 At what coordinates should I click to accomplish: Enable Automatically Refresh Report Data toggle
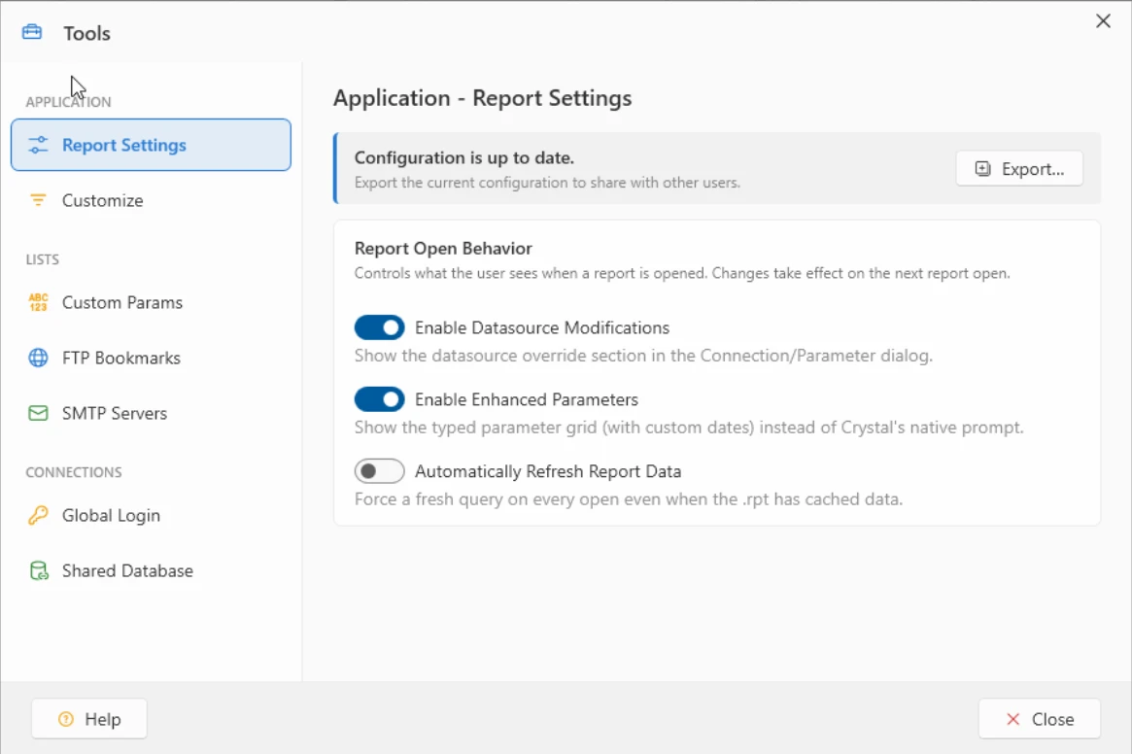(x=379, y=471)
